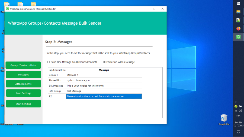
Task: Open Groups/Contacts Data step
Action: point(23,65)
